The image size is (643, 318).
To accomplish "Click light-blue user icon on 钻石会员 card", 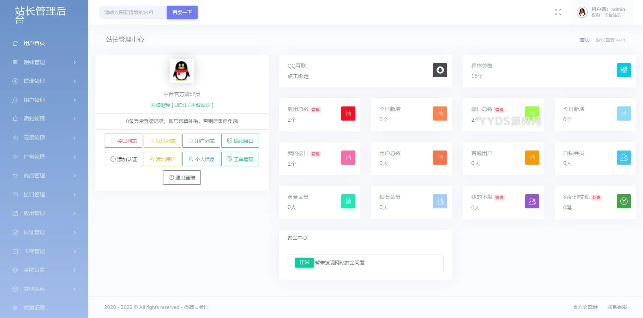I will click(x=440, y=201).
